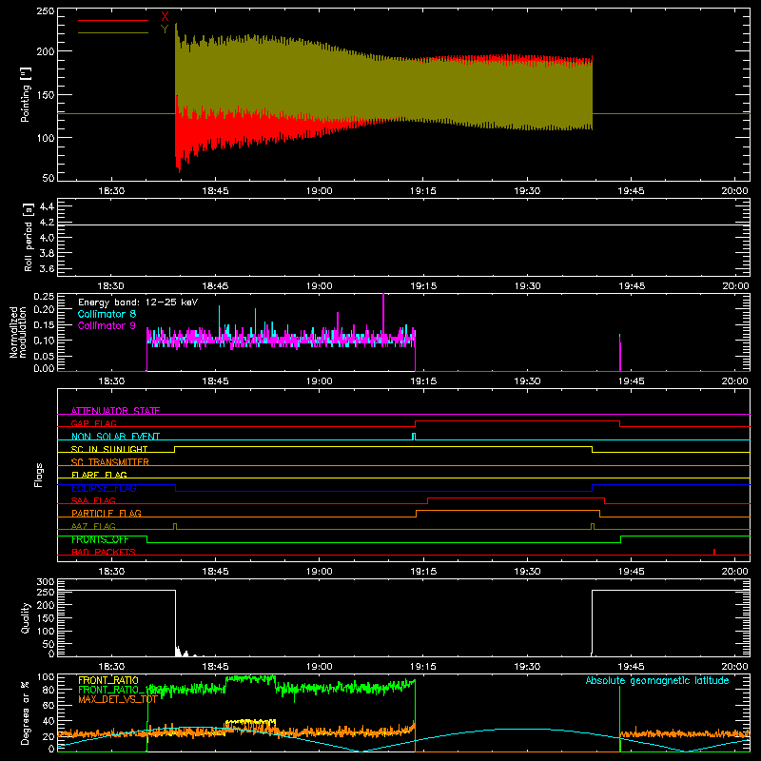Viewport: 761px width, 761px height.
Task: Click the NON_SOLAR_EVENT pulse near 19:13
Action: tap(414, 437)
